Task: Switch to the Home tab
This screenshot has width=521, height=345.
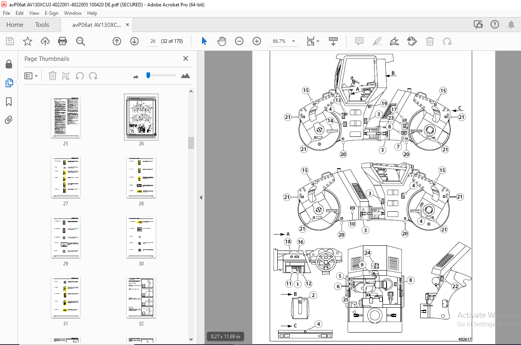Action: tap(15, 25)
